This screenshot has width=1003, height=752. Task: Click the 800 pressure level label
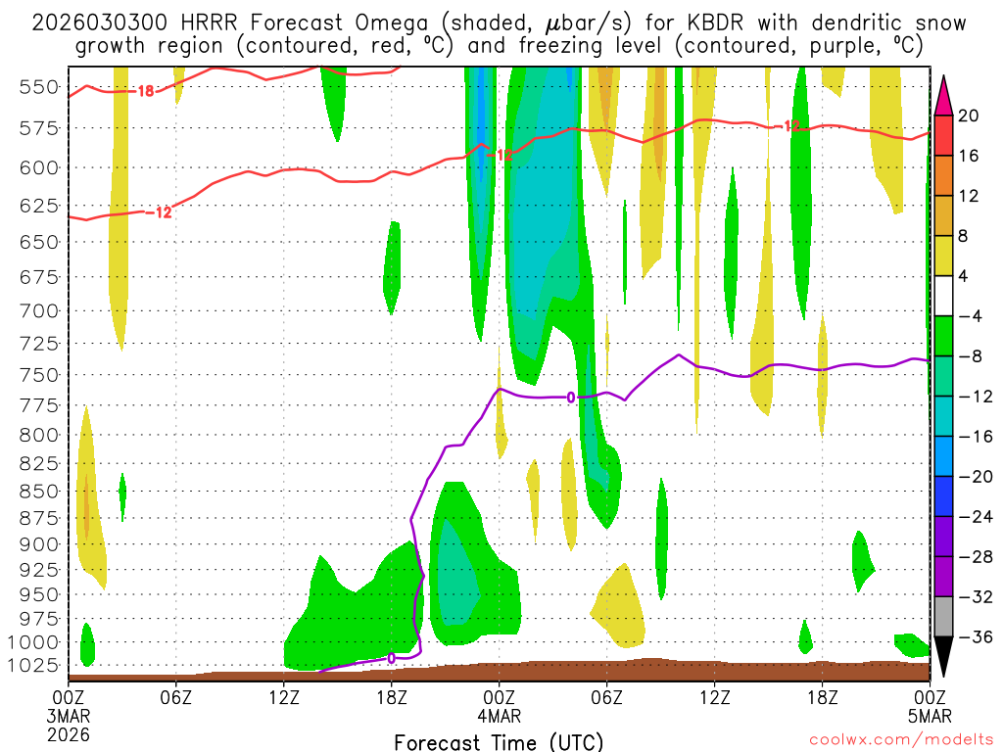coord(39,436)
